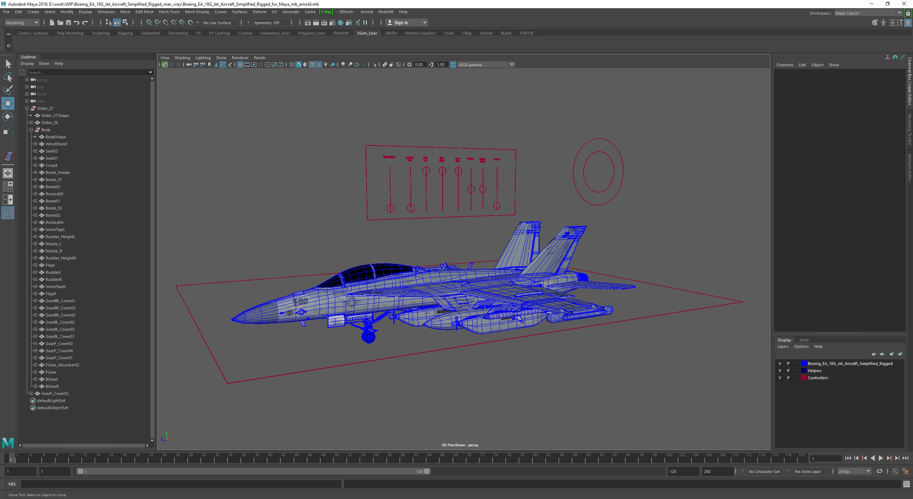The width and height of the screenshot is (913, 499).
Task: Activate the Rotate tool in toolbox
Action: click(x=8, y=117)
